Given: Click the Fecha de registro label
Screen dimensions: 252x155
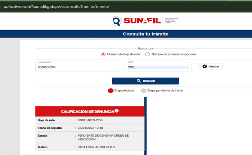Looking at the screenshot, I should tap(50, 128).
